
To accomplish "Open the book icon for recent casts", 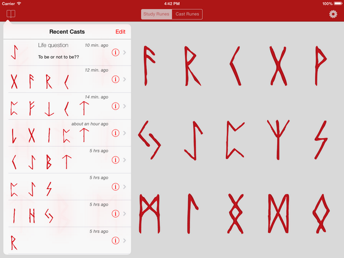I will click(x=11, y=14).
